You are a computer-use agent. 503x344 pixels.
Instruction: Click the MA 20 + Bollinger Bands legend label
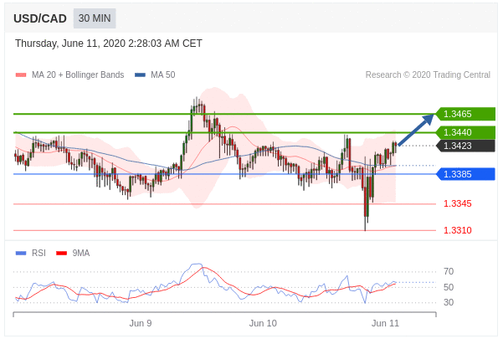click(78, 74)
